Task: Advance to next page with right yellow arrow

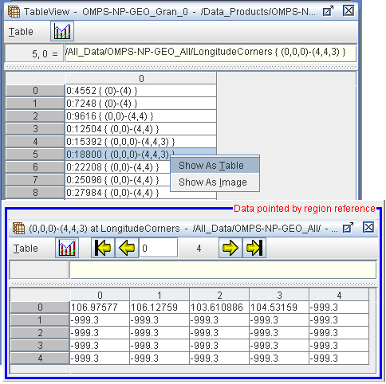Action: tap(230, 248)
